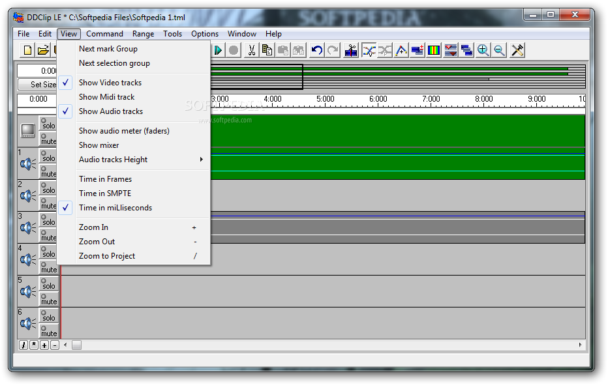Choose Zoom to Project entry
Screen dimensions: 608x385
pos(134,256)
